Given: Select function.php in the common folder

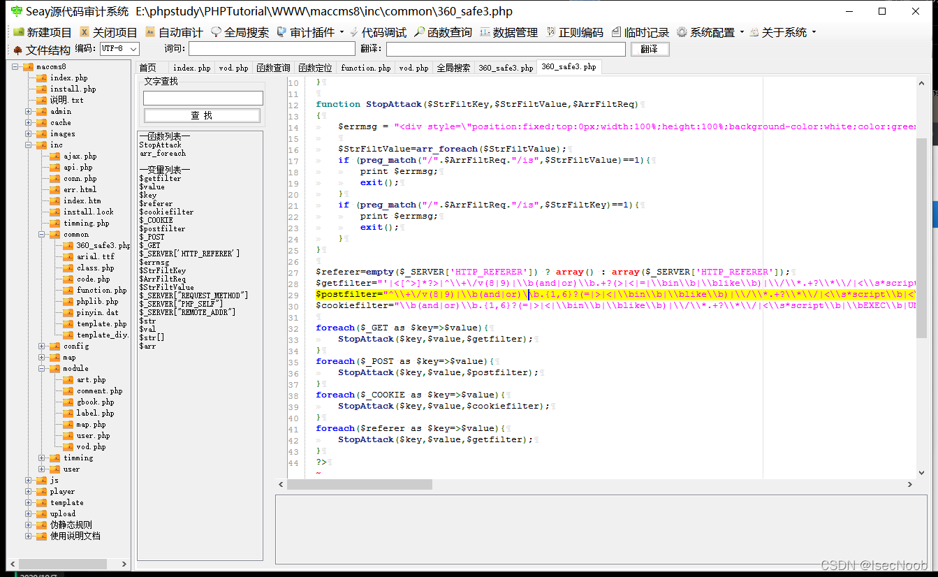Looking at the screenshot, I should (x=101, y=291).
